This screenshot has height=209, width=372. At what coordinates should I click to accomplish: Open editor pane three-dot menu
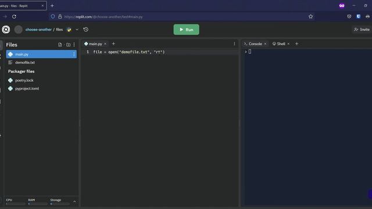[x=234, y=44]
